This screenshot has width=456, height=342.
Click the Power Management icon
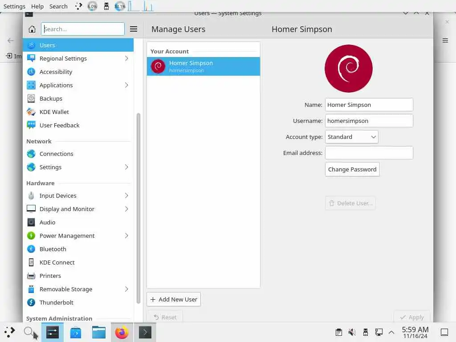31,236
